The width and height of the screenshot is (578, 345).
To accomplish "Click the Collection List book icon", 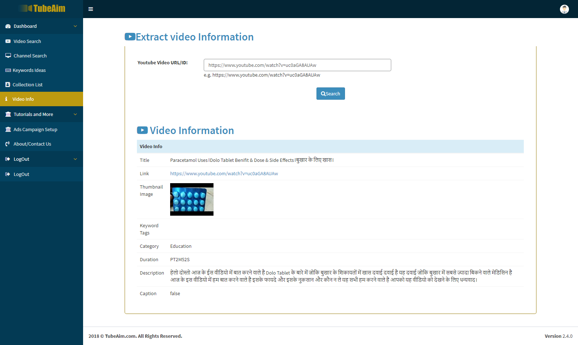I will (x=8, y=85).
